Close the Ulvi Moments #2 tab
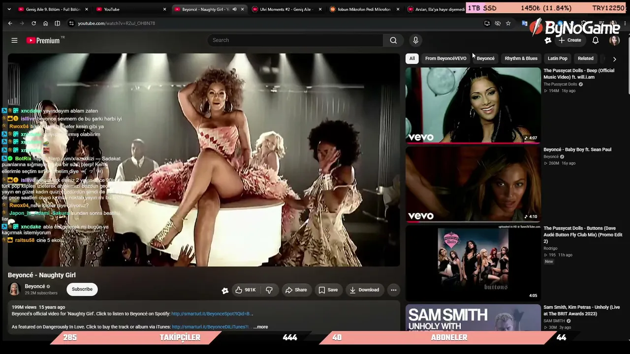The height and width of the screenshot is (354, 630). [320, 9]
